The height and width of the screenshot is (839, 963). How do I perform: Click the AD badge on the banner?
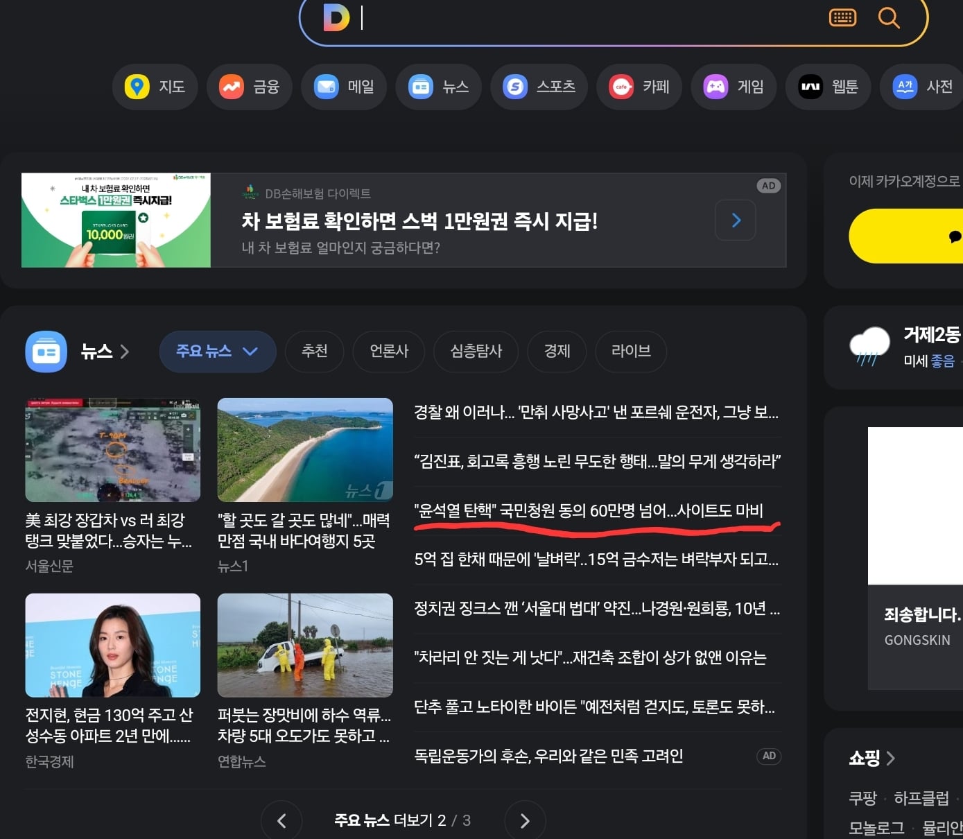pos(768,186)
